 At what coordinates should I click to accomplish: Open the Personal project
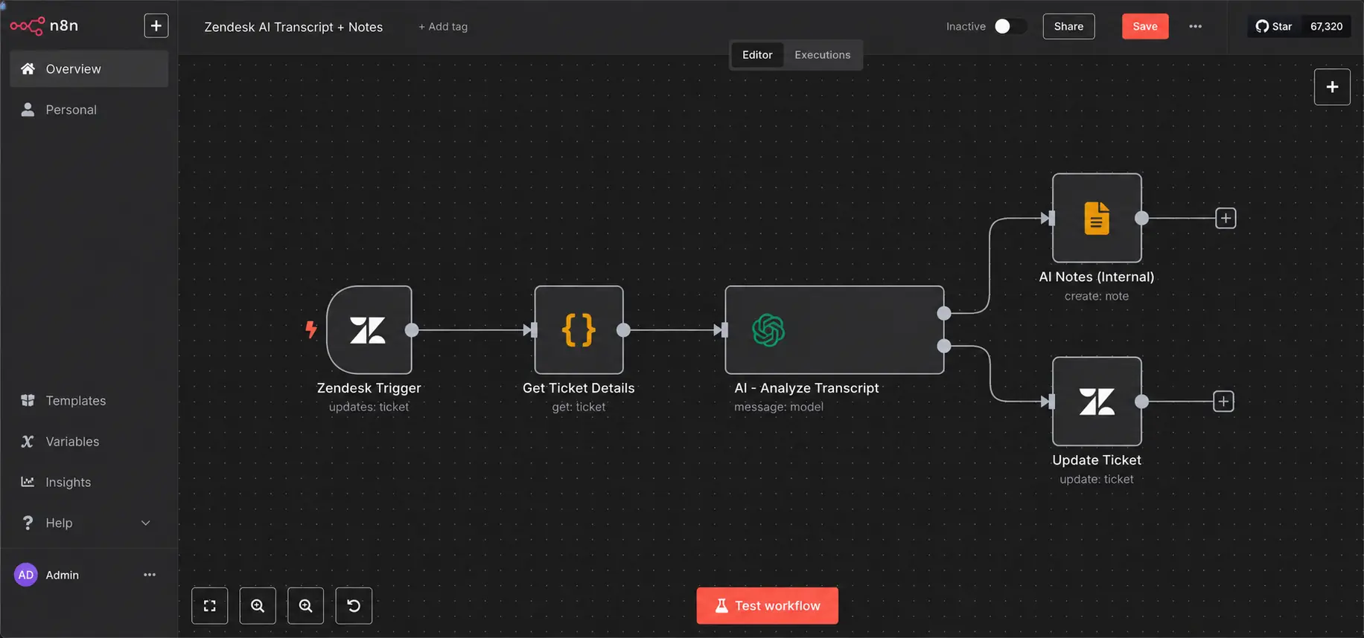(x=89, y=110)
